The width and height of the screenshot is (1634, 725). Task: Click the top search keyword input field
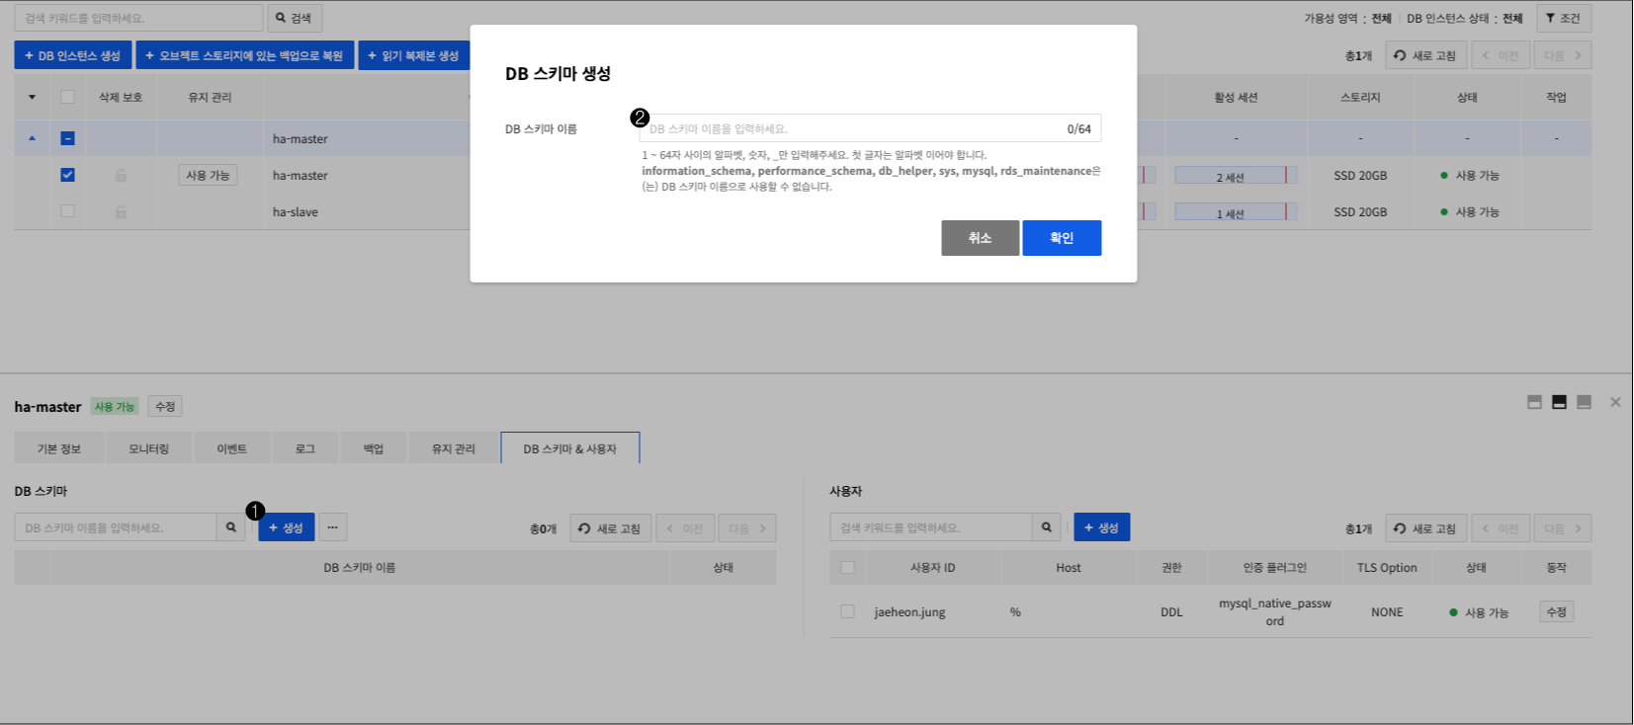pos(138,18)
